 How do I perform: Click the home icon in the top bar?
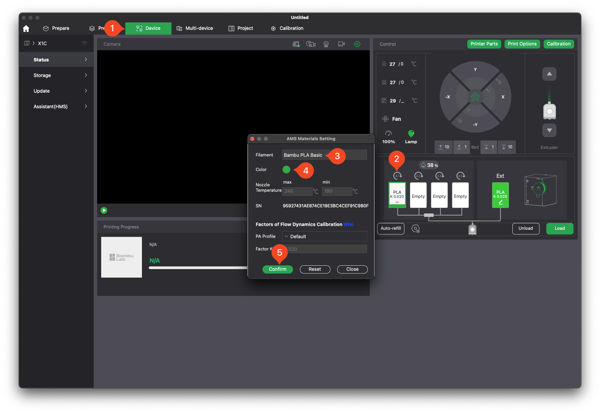[x=26, y=29]
